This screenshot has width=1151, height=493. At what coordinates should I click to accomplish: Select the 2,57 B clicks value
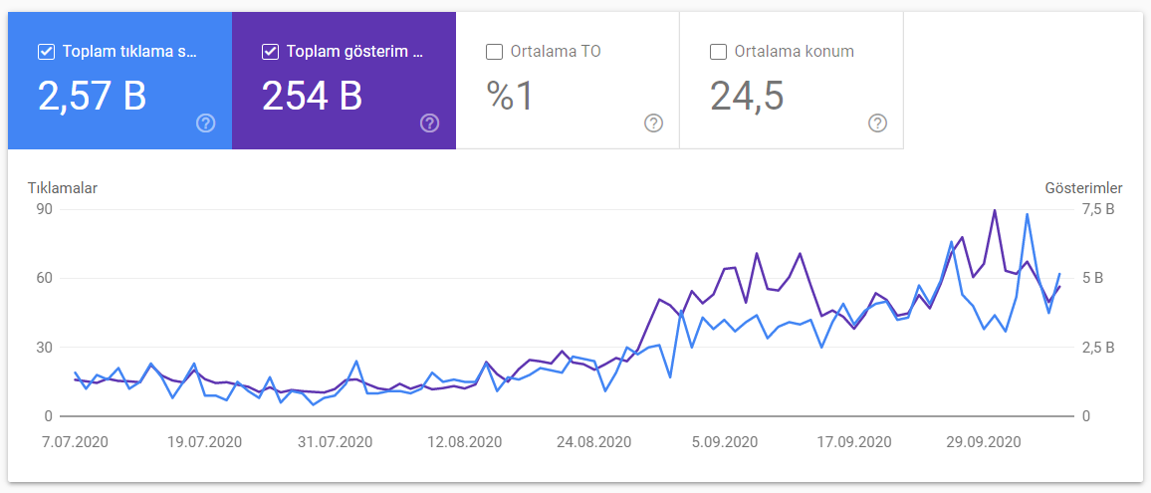pyautogui.click(x=92, y=97)
